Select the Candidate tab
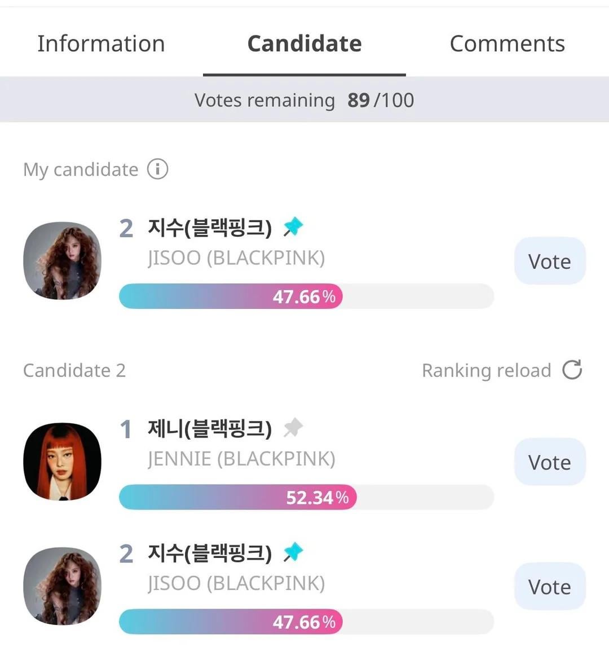The image size is (609, 665). [304, 44]
